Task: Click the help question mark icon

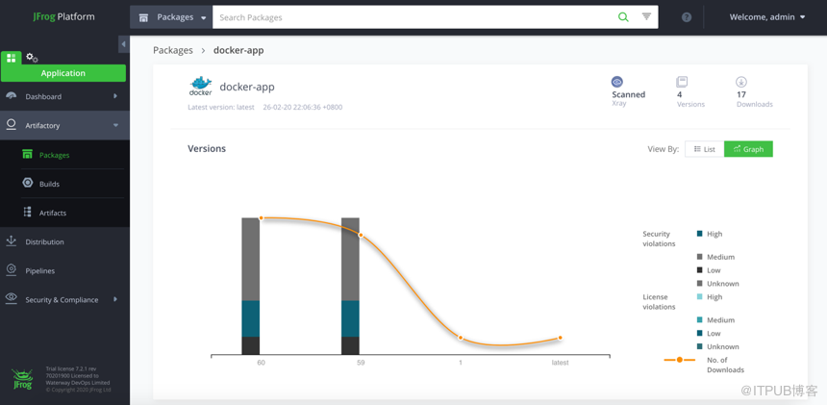Action: 687,17
